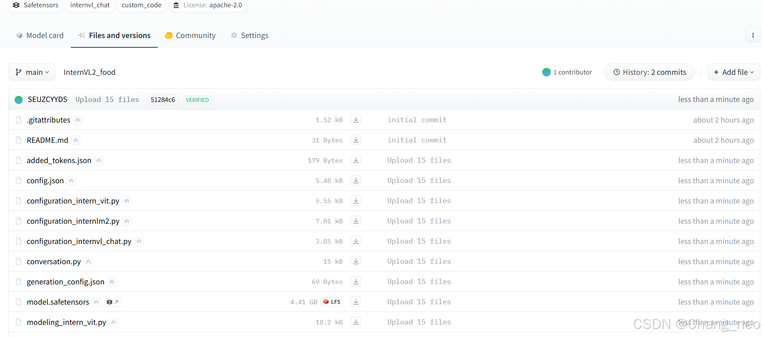Open the config.json file

point(45,180)
